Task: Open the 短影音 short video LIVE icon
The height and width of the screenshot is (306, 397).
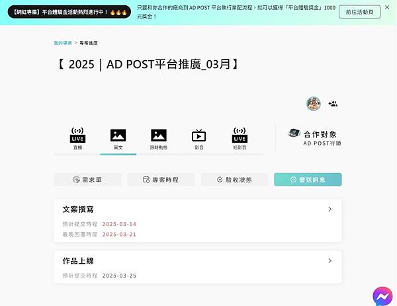Action: [x=240, y=138]
